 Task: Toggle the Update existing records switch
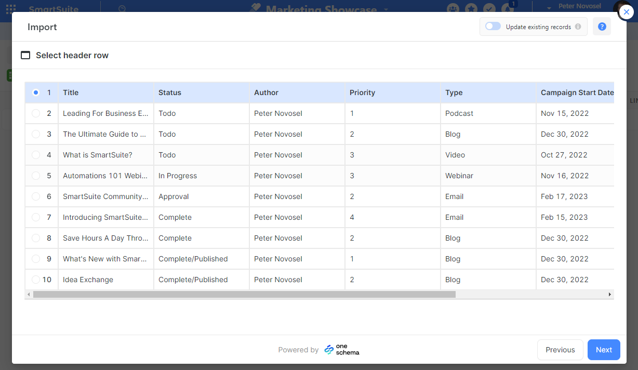tap(493, 27)
